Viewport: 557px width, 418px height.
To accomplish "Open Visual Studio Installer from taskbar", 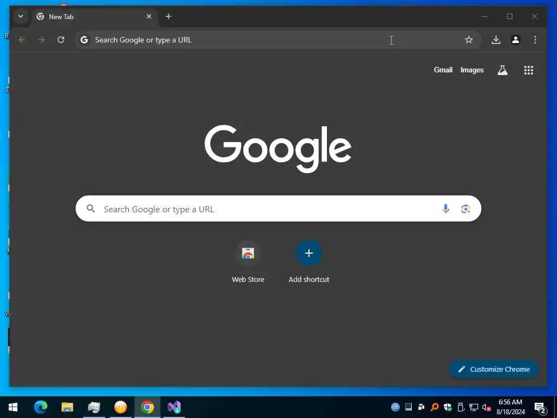I will (x=174, y=407).
